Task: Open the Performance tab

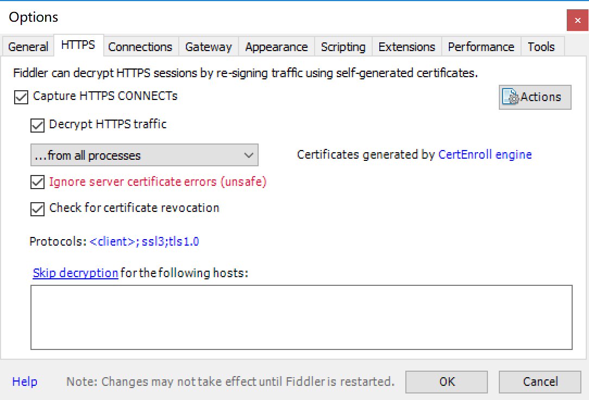Action: [481, 47]
